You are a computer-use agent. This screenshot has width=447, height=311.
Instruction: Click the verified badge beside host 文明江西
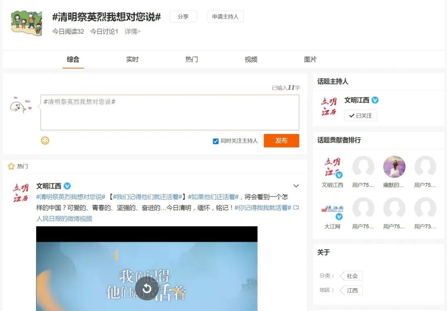[x=375, y=100]
